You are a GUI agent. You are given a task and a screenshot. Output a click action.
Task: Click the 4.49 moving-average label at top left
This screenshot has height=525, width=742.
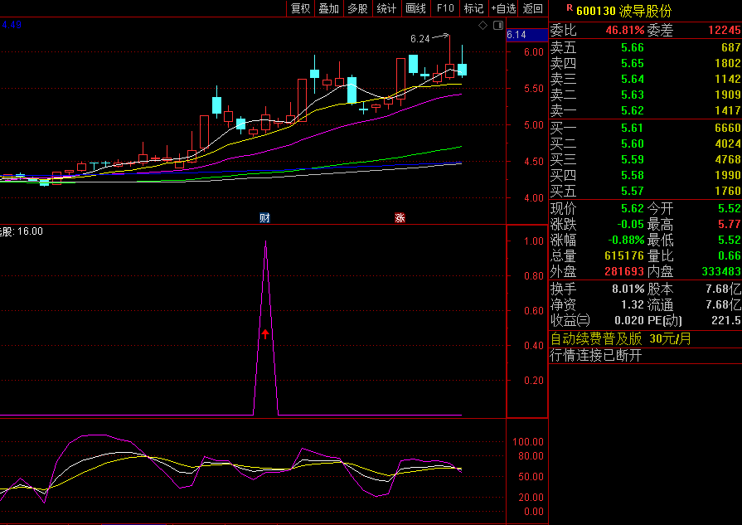click(12, 25)
